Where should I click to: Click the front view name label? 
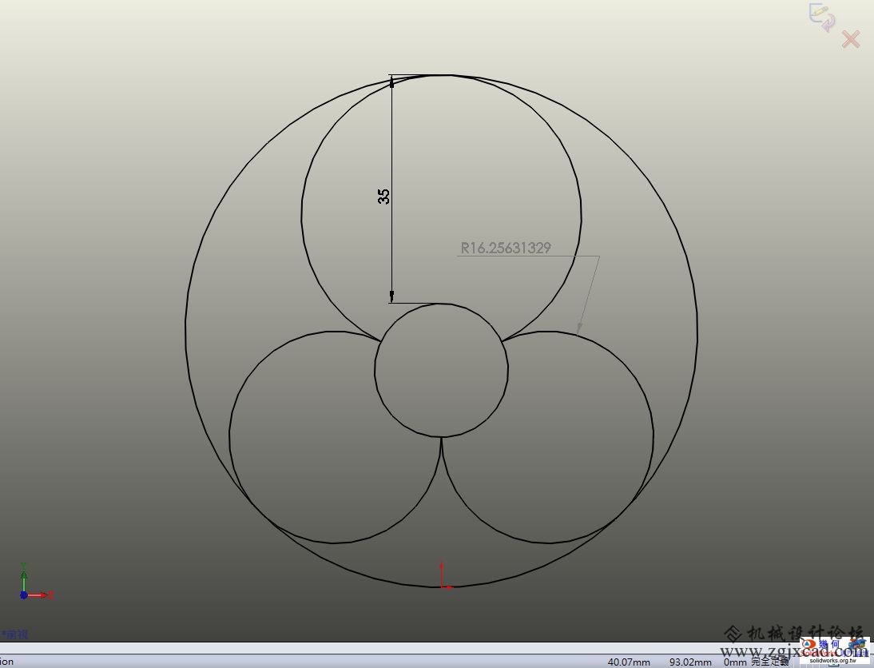(15, 634)
